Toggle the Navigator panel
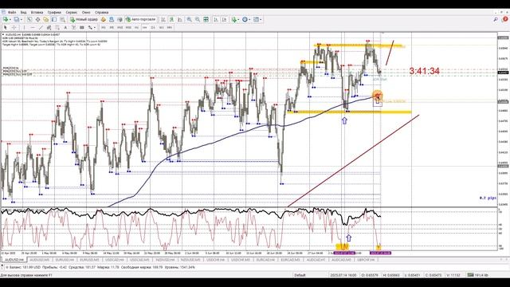510x287 pixels. click(x=45, y=19)
